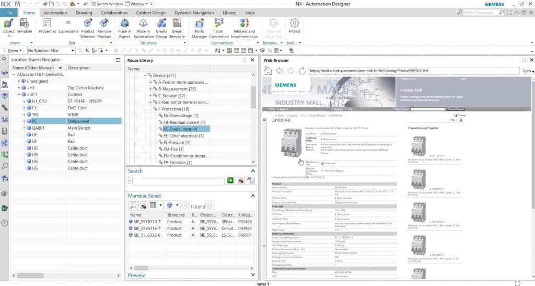
Task: Open the Collaboration tab
Action: [x=114, y=13]
